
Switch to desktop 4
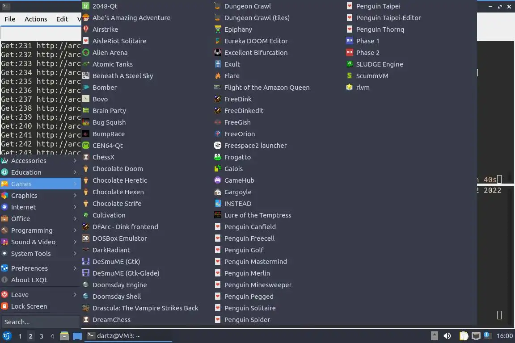tap(52, 336)
